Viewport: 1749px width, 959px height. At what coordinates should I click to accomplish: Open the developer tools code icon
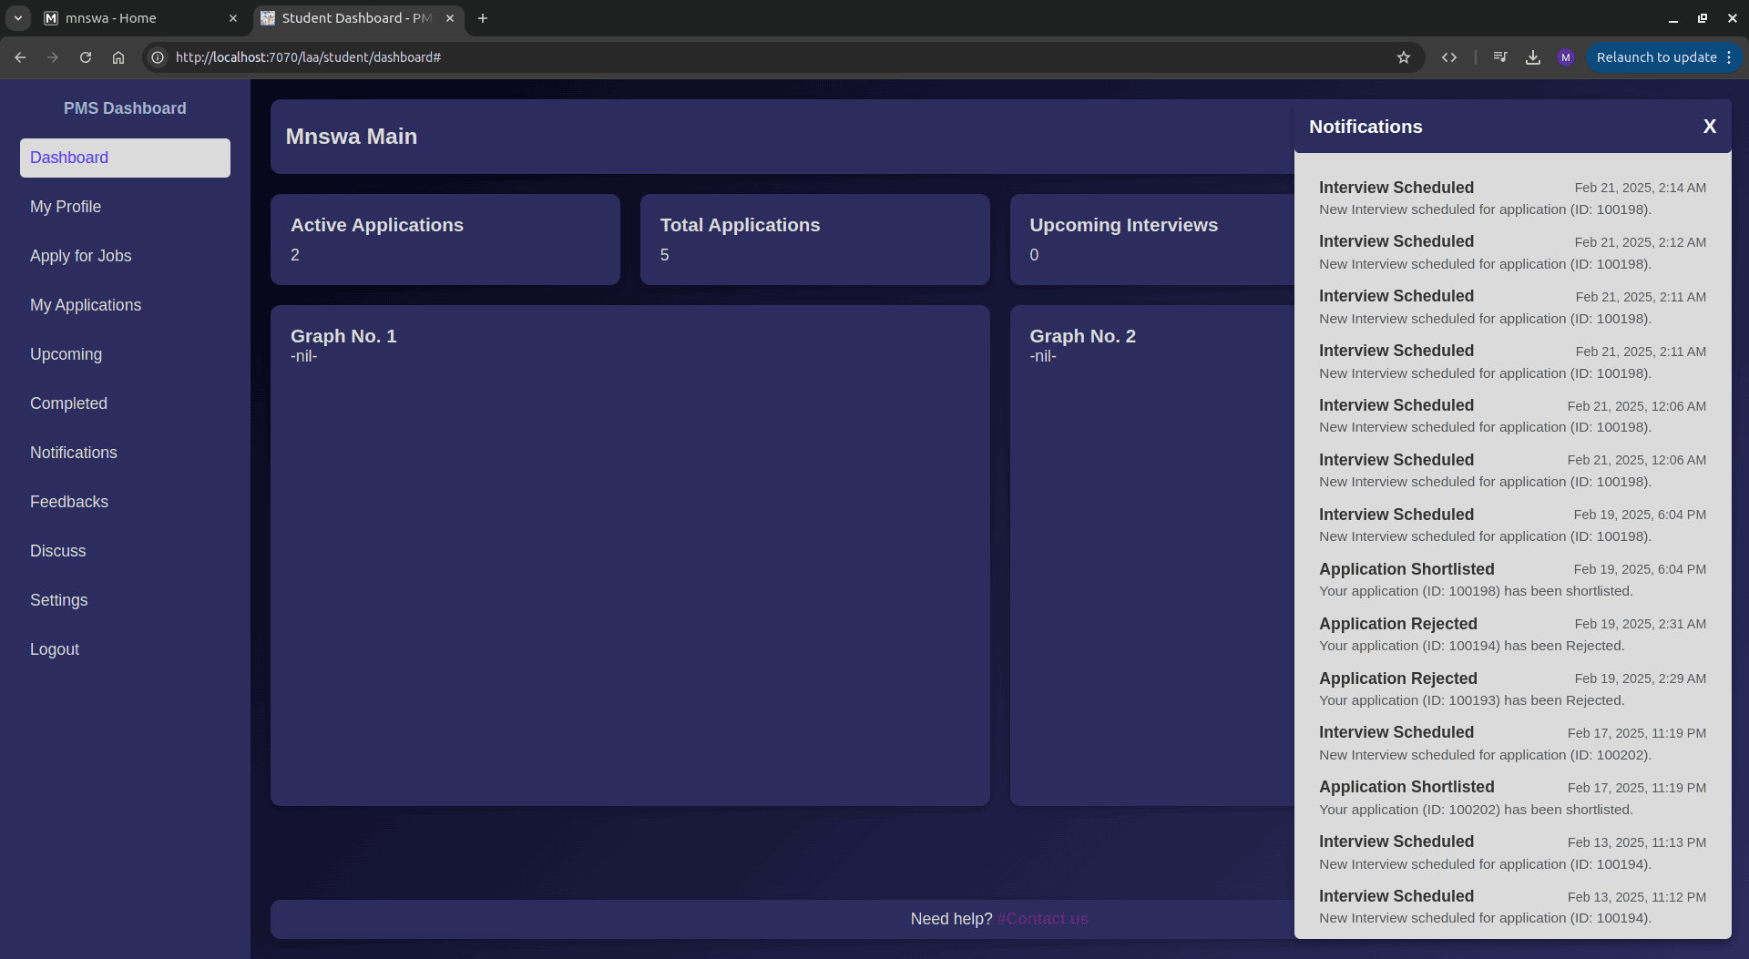tap(1449, 57)
